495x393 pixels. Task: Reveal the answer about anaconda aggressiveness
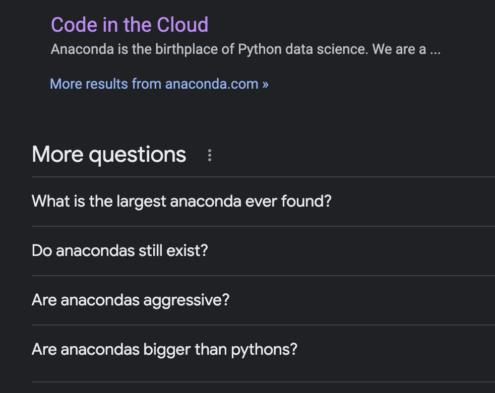(x=131, y=300)
